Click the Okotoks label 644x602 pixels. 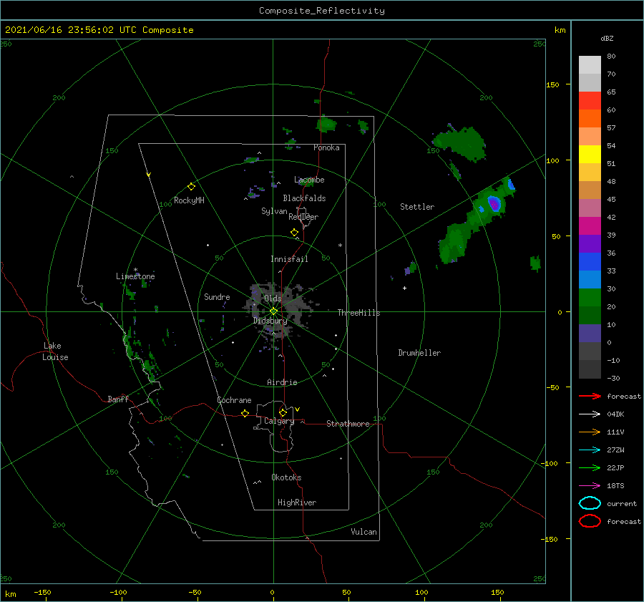[286, 477]
